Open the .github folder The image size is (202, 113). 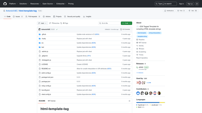(44, 34)
